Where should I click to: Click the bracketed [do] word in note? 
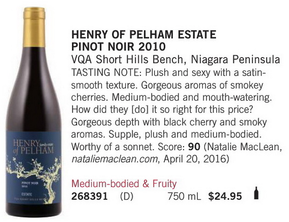(140, 110)
